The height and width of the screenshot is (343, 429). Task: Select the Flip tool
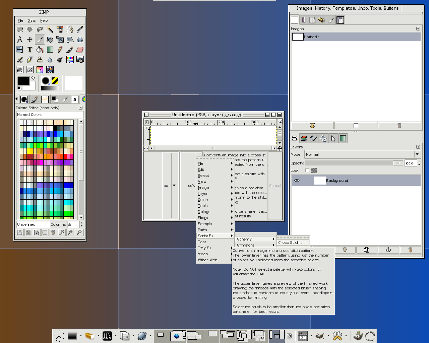pos(20,50)
